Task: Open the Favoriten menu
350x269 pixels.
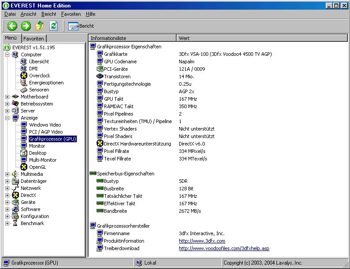Action: [x=71, y=14]
